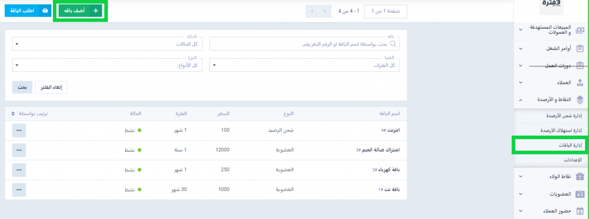Click the customer attendance calendar icon

tap(580, 211)
